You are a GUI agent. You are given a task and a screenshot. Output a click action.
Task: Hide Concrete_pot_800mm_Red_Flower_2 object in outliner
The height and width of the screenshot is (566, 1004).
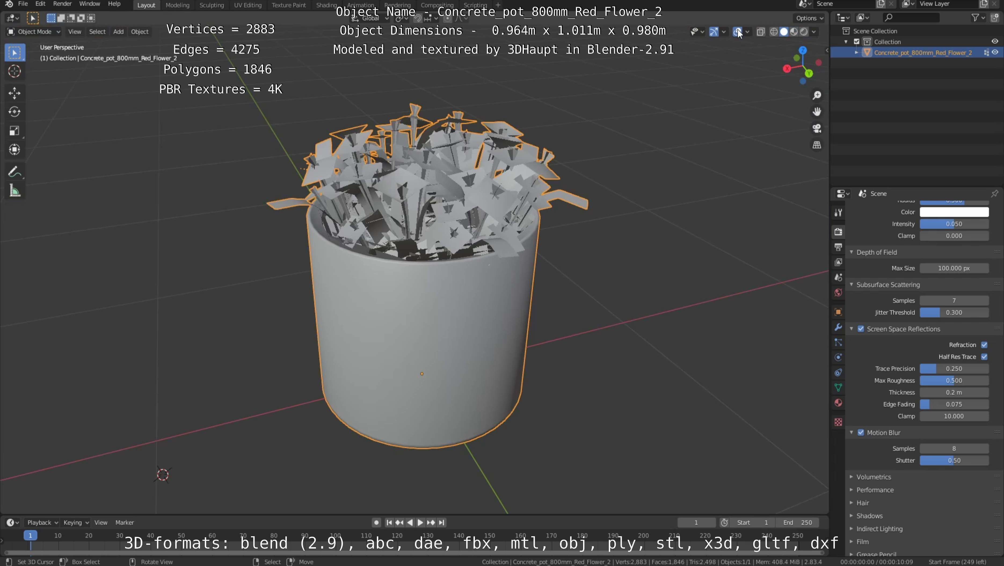[x=995, y=53]
